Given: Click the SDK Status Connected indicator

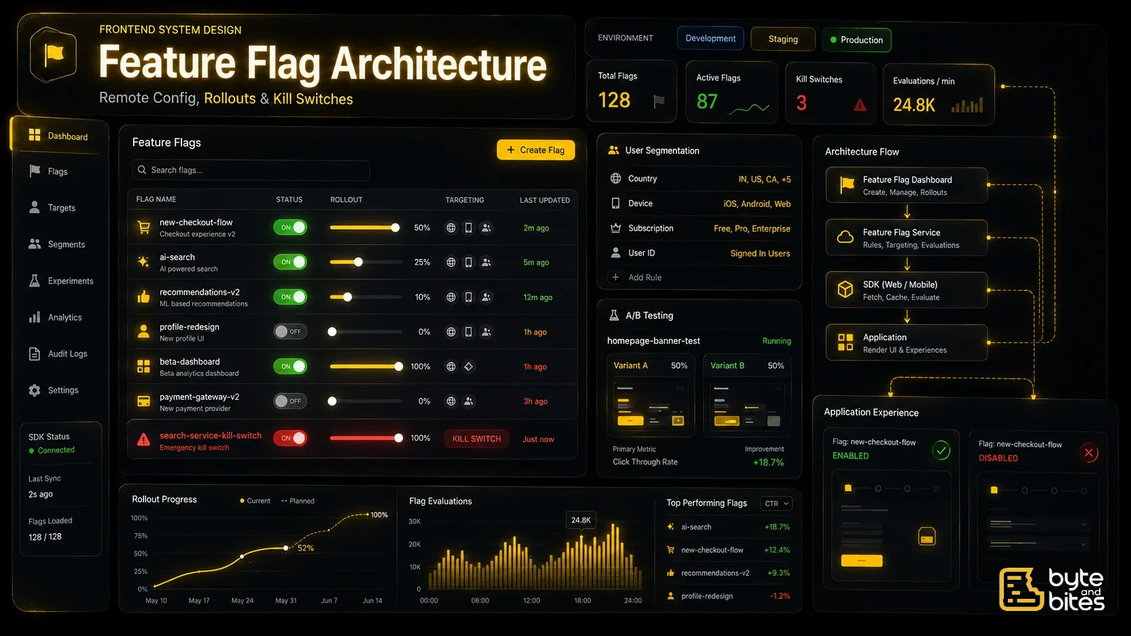Looking at the screenshot, I should coord(51,450).
